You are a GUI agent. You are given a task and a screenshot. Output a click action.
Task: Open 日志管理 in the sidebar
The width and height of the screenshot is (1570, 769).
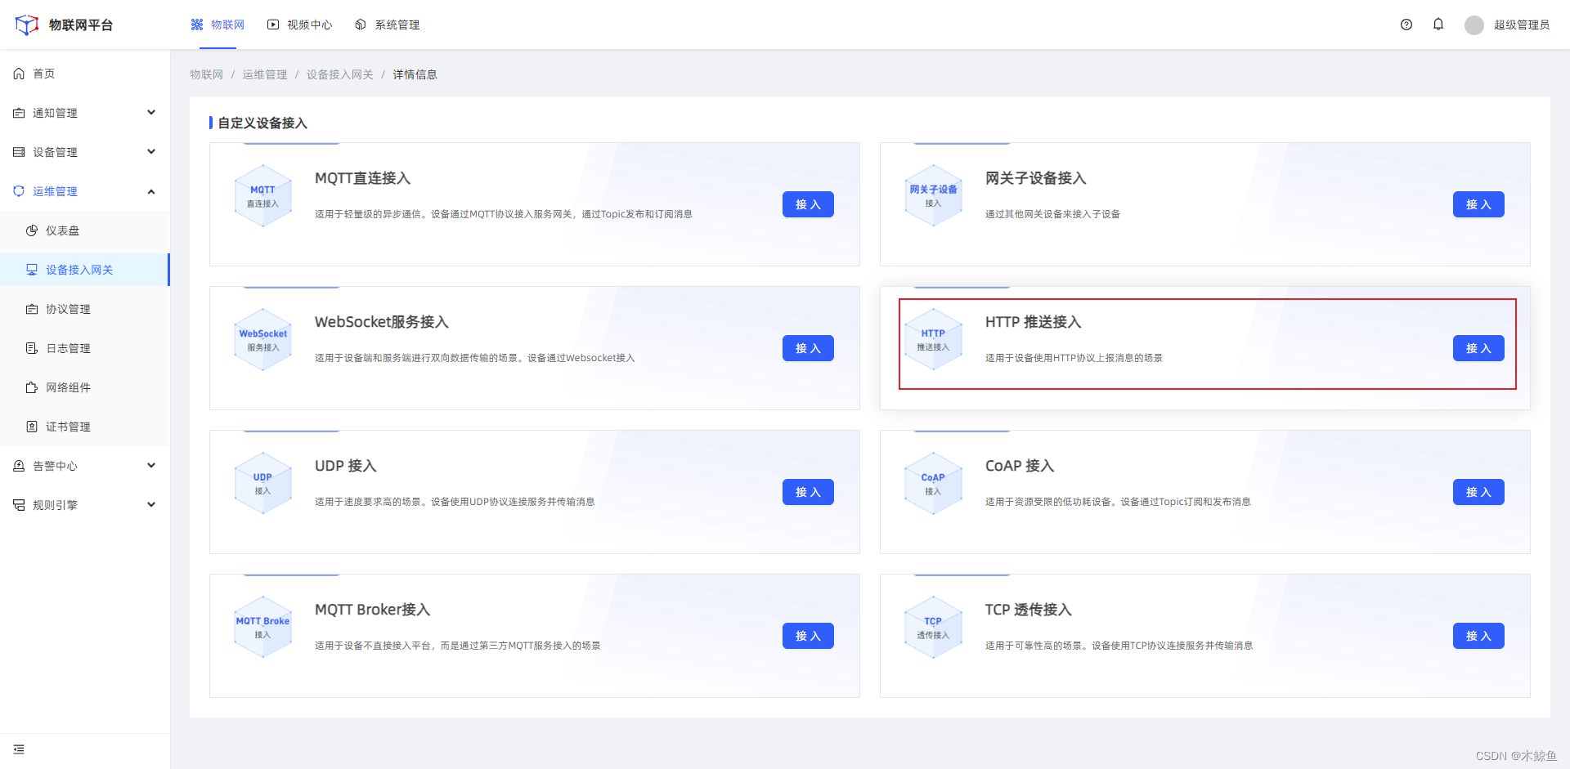coord(85,348)
